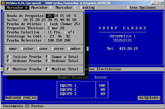Click the Nombre command
This screenshot has height=109, width=165.
point(74,48)
